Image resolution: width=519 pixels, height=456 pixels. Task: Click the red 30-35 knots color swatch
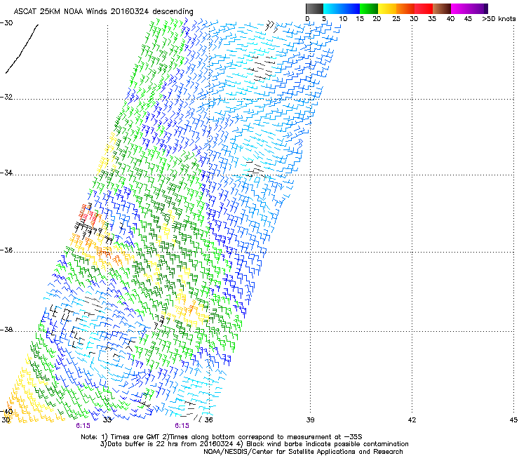(424, 8)
